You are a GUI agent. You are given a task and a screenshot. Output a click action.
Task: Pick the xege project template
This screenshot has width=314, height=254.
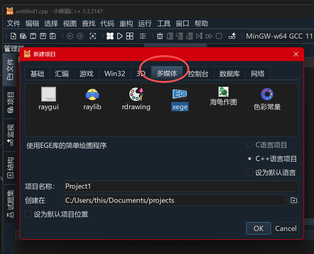pyautogui.click(x=180, y=98)
